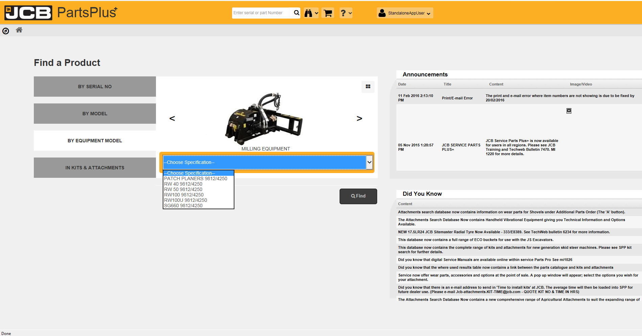Select the --Choose Specification-- list option
Screen dimensions: 642x336
click(x=199, y=173)
